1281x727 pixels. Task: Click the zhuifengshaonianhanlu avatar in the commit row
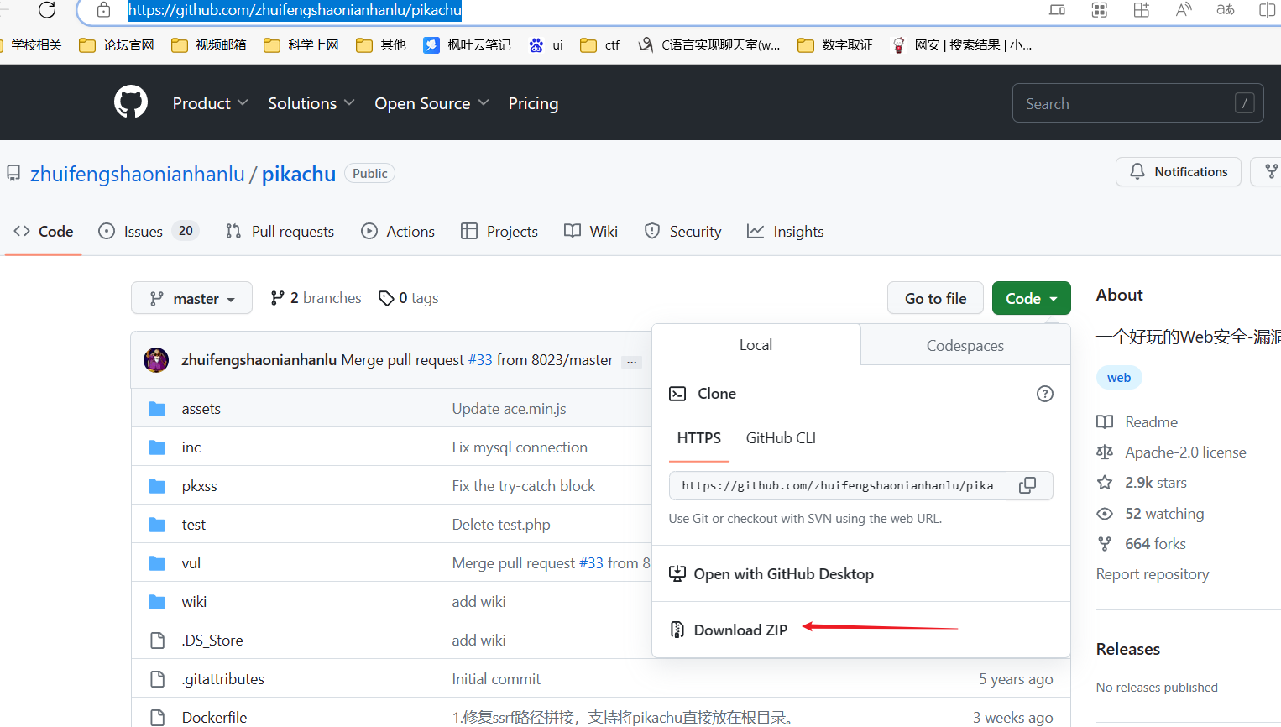coord(156,360)
